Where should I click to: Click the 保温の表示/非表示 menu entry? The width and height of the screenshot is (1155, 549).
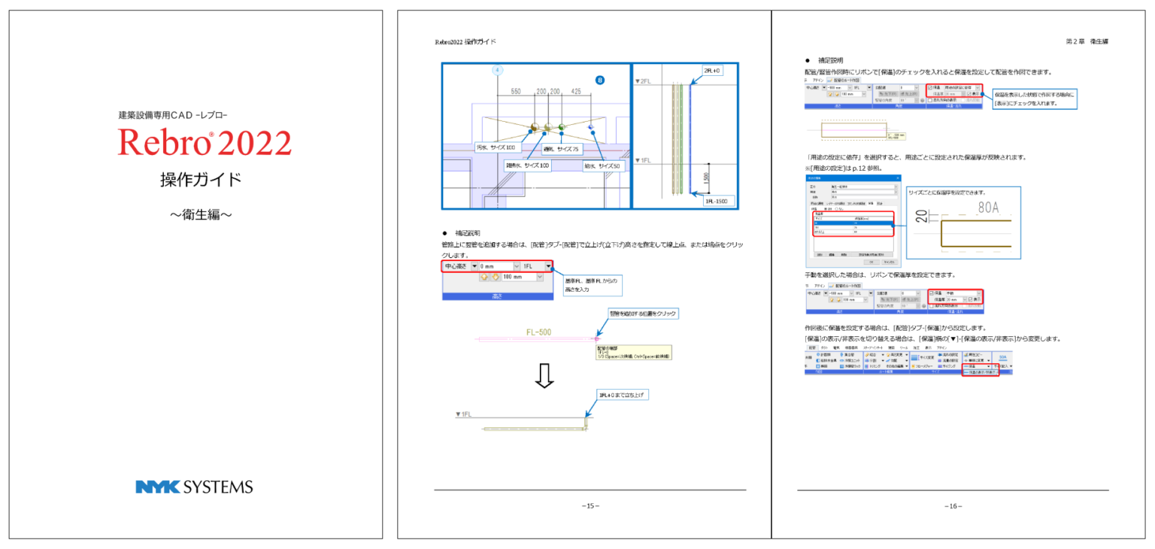point(981,372)
